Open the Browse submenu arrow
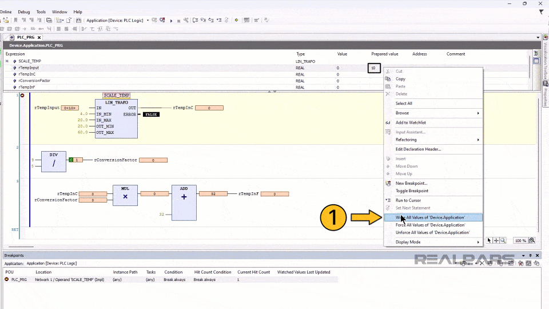 point(478,113)
